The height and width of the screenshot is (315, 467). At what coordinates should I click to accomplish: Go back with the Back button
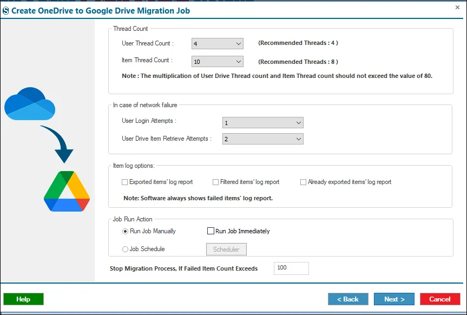348,299
